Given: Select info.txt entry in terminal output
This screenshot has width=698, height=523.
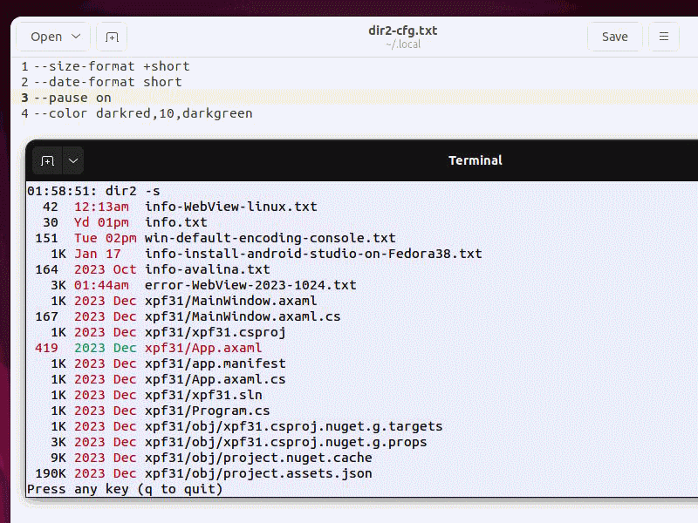Looking at the screenshot, I should pos(176,222).
